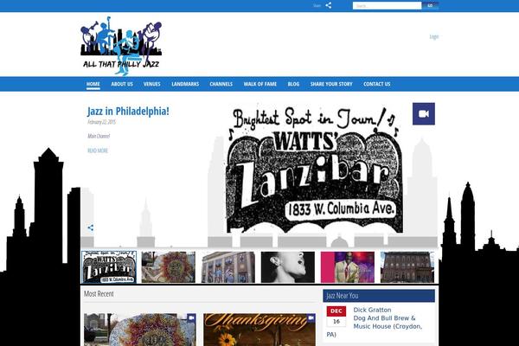
Task: Click the Read More link
Action: [x=98, y=151]
